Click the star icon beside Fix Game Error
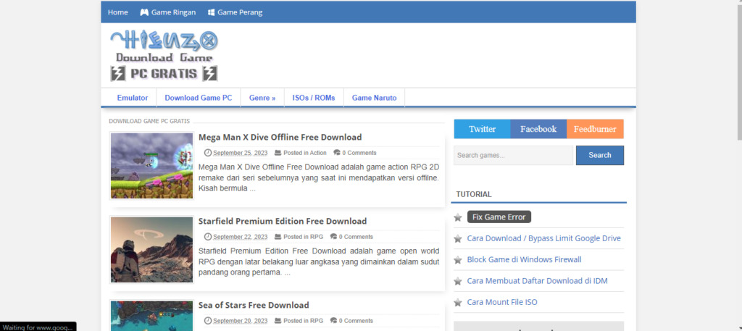 pyautogui.click(x=458, y=217)
